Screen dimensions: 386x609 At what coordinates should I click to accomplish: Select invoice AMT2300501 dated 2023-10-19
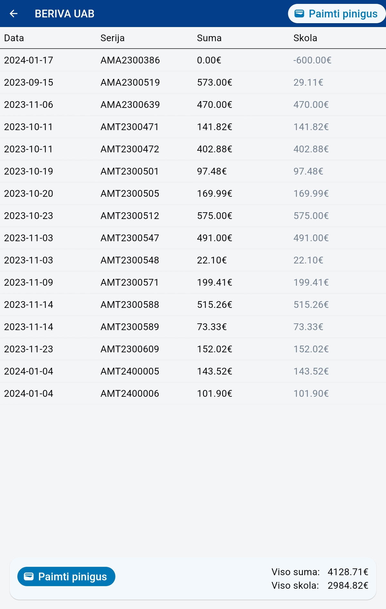click(193, 171)
